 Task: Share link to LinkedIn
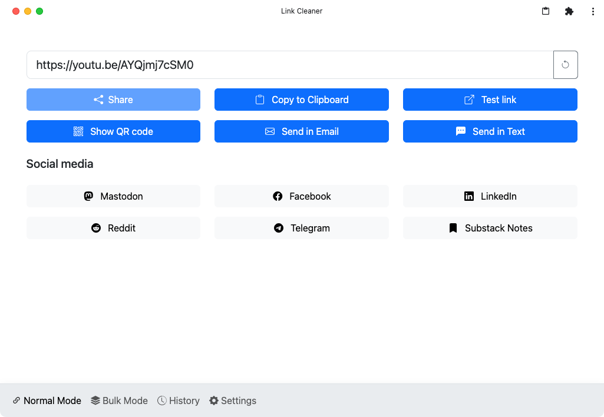490,196
